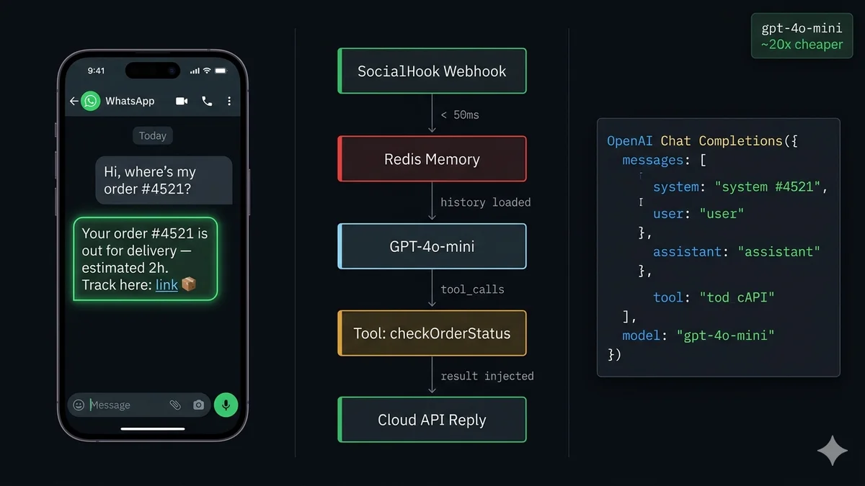865x486 pixels.
Task: Click the '< 50ms' arrow label
Action: (x=460, y=115)
